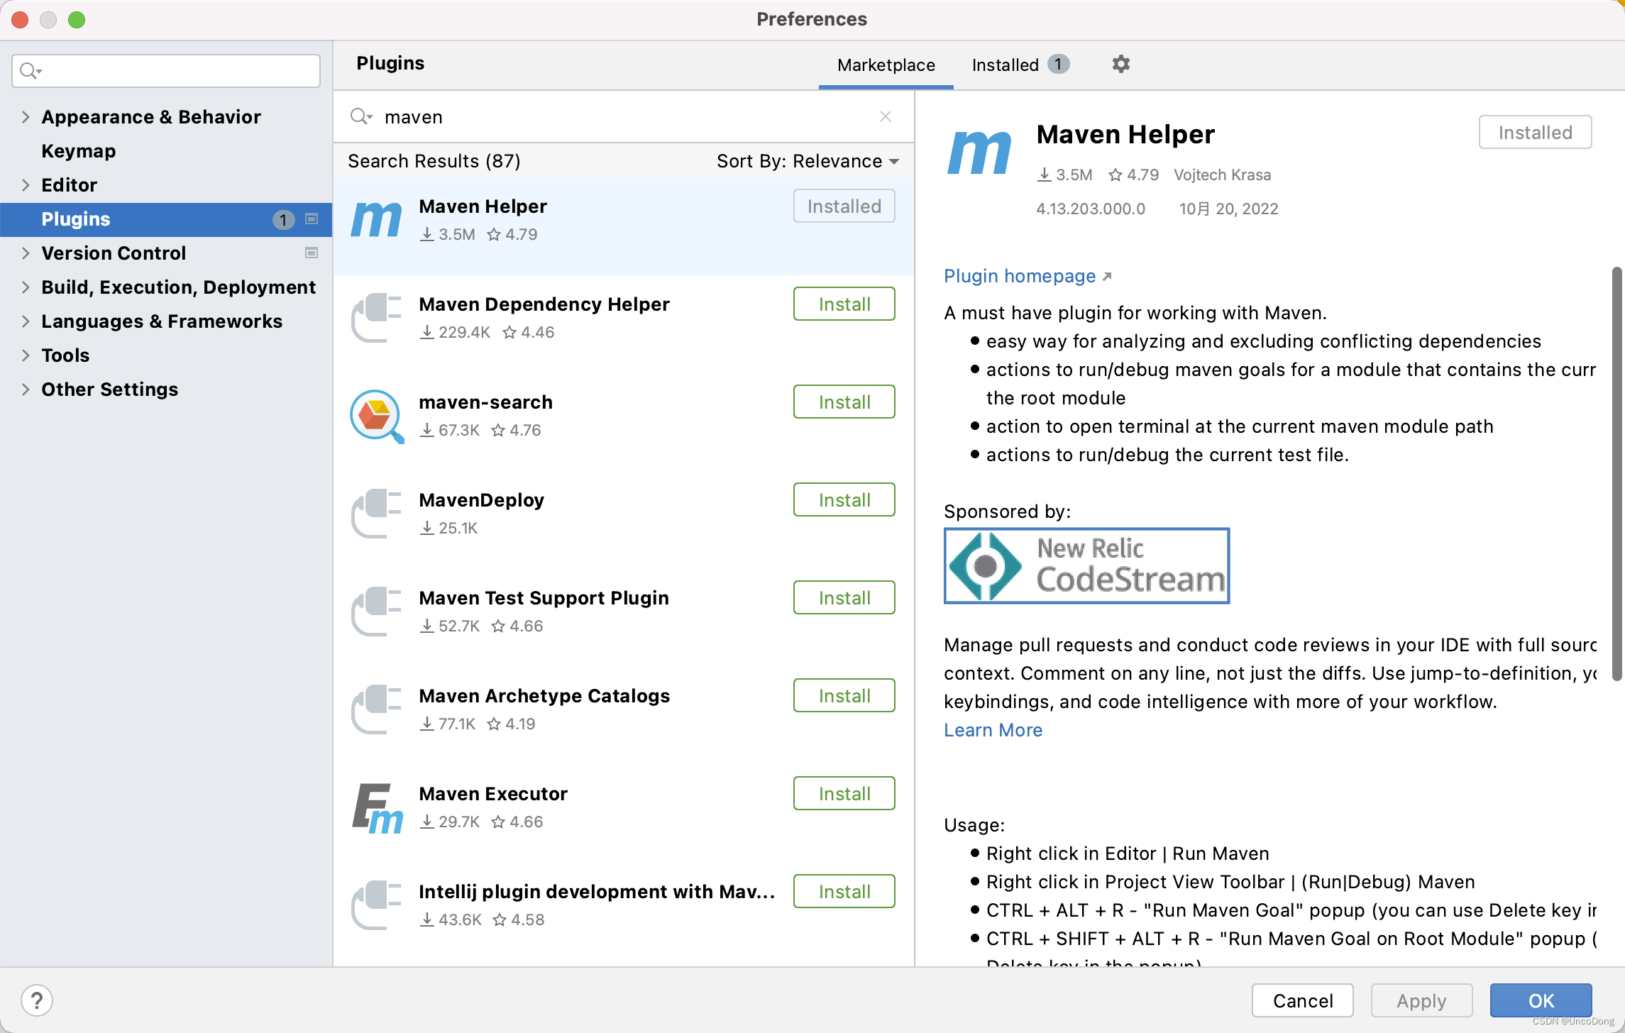Click Installed button in Maven Helper row
1625x1033 pixels.
[844, 206]
